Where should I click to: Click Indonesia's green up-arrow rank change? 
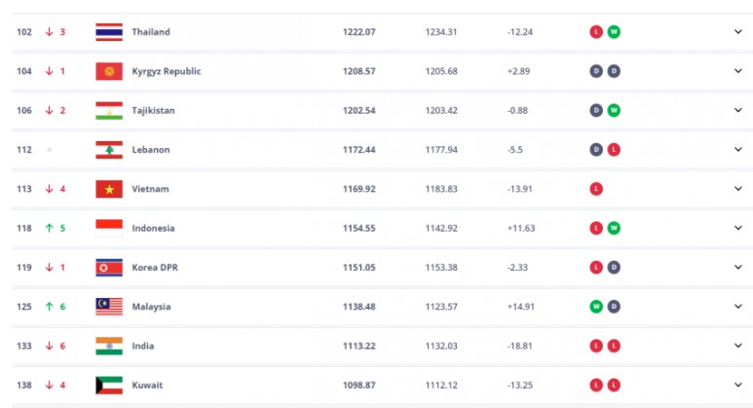56,228
